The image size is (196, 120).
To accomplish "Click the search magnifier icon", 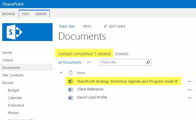I will [148, 62].
